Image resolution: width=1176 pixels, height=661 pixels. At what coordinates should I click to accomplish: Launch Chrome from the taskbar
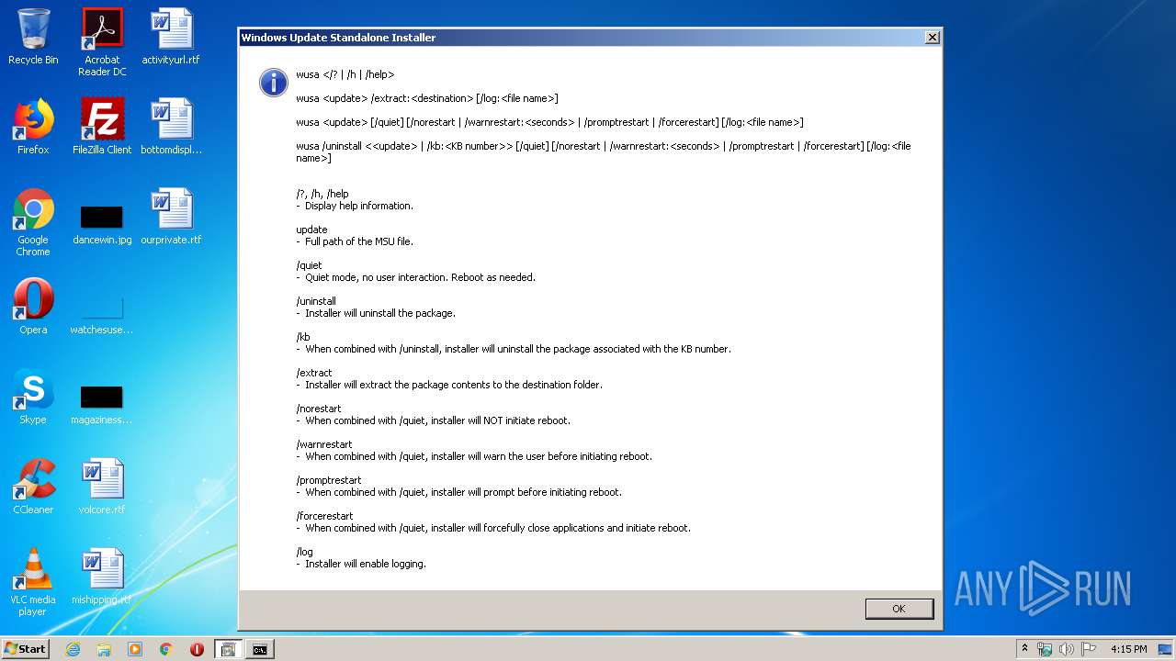(x=166, y=649)
